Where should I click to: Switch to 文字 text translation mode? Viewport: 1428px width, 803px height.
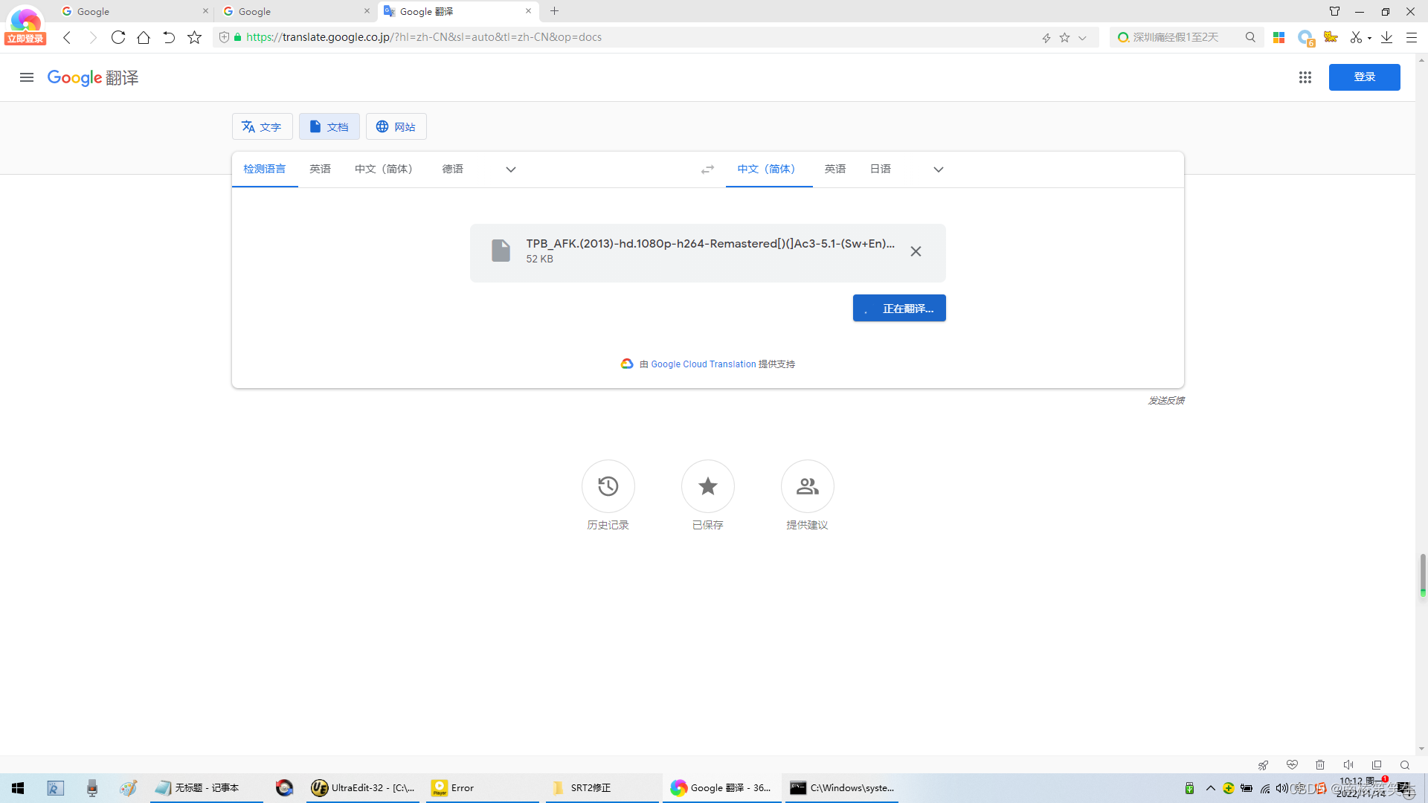262,126
